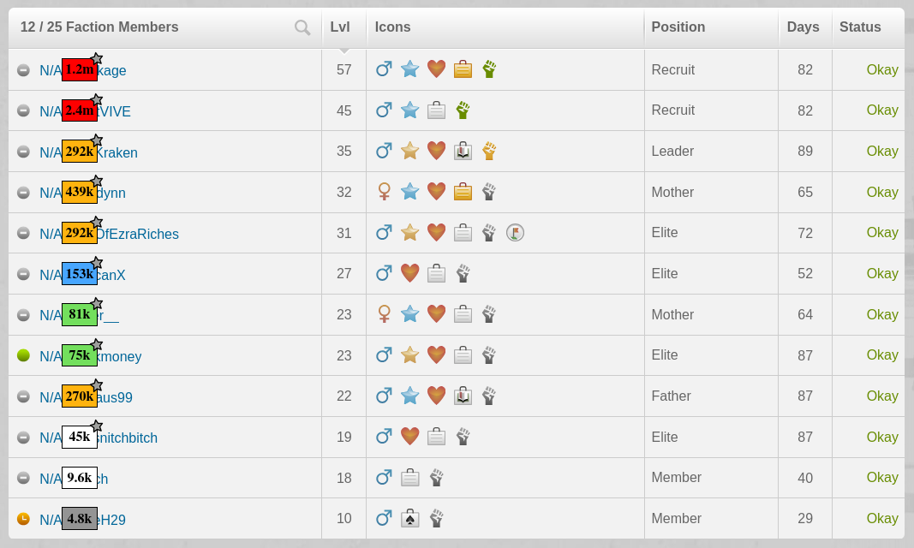The height and width of the screenshot is (548, 914).
Task: Sort by the Lvl column header
Action: pos(340,27)
